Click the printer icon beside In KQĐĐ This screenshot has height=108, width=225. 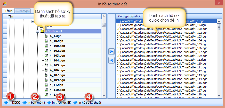tap(5, 103)
